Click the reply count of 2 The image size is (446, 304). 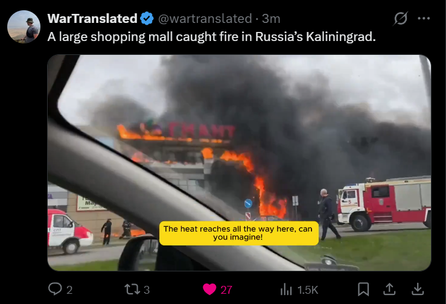[x=69, y=290]
